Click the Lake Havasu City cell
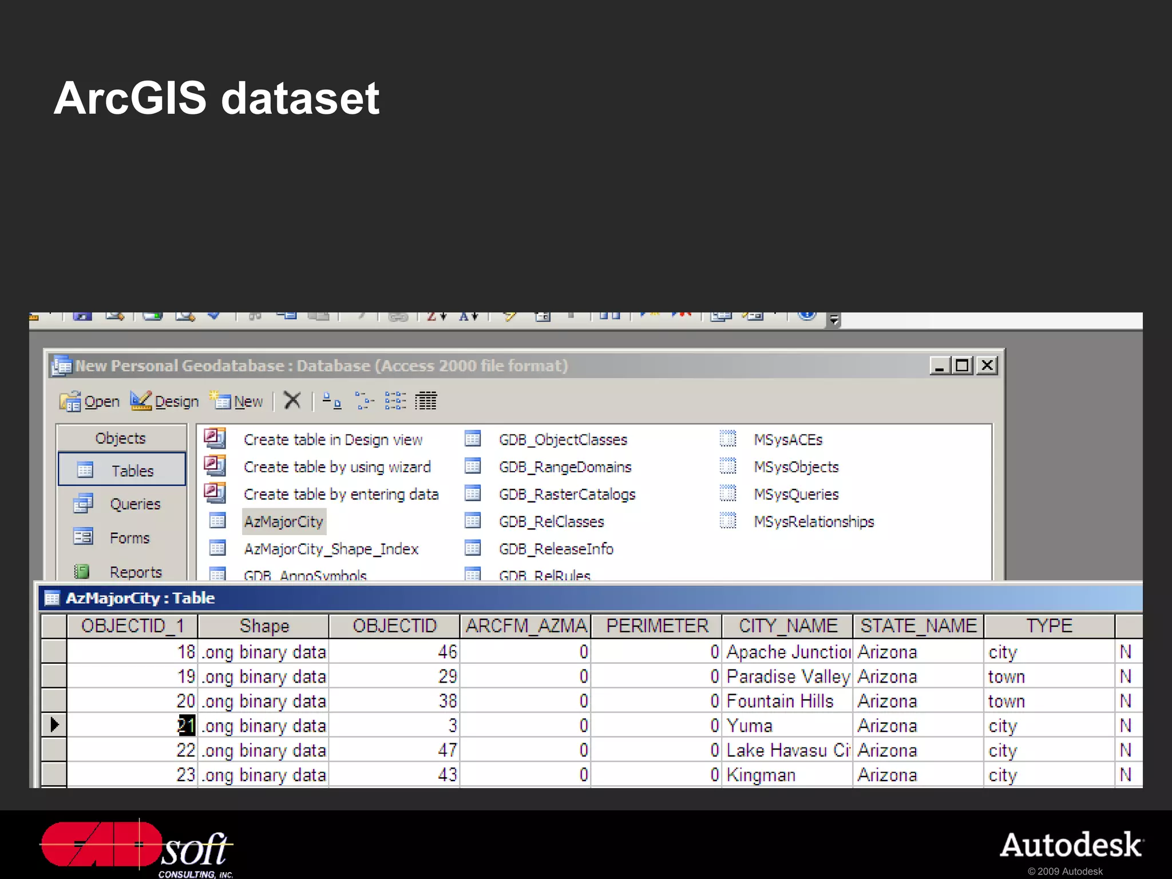The image size is (1172, 879). [788, 750]
